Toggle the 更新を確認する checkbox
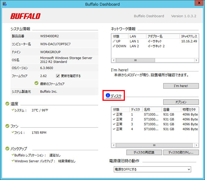 click(58, 76)
